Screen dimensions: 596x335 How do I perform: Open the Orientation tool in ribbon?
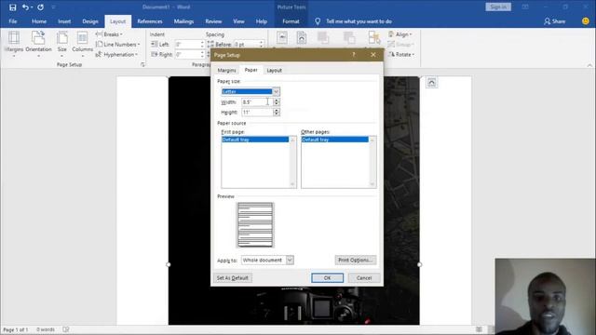coord(38,45)
